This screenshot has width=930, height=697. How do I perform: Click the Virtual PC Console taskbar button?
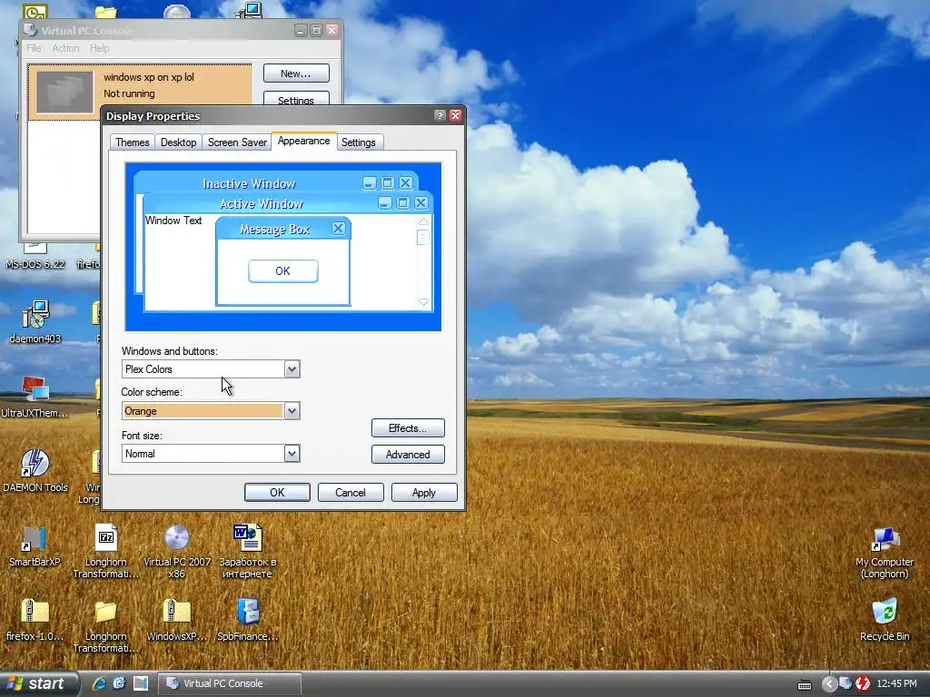click(x=230, y=683)
